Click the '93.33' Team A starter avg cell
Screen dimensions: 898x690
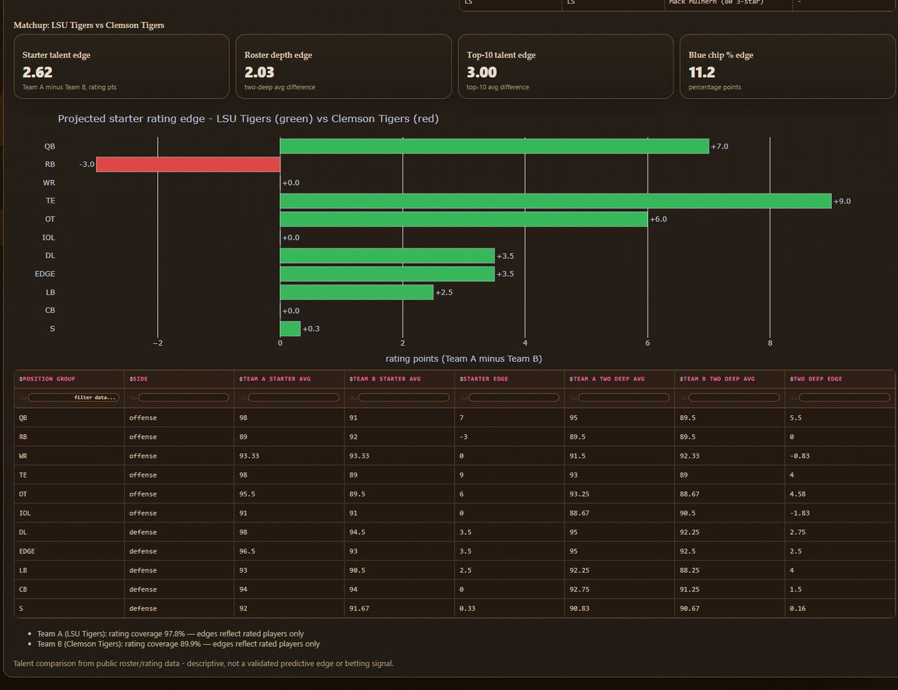tap(289, 456)
